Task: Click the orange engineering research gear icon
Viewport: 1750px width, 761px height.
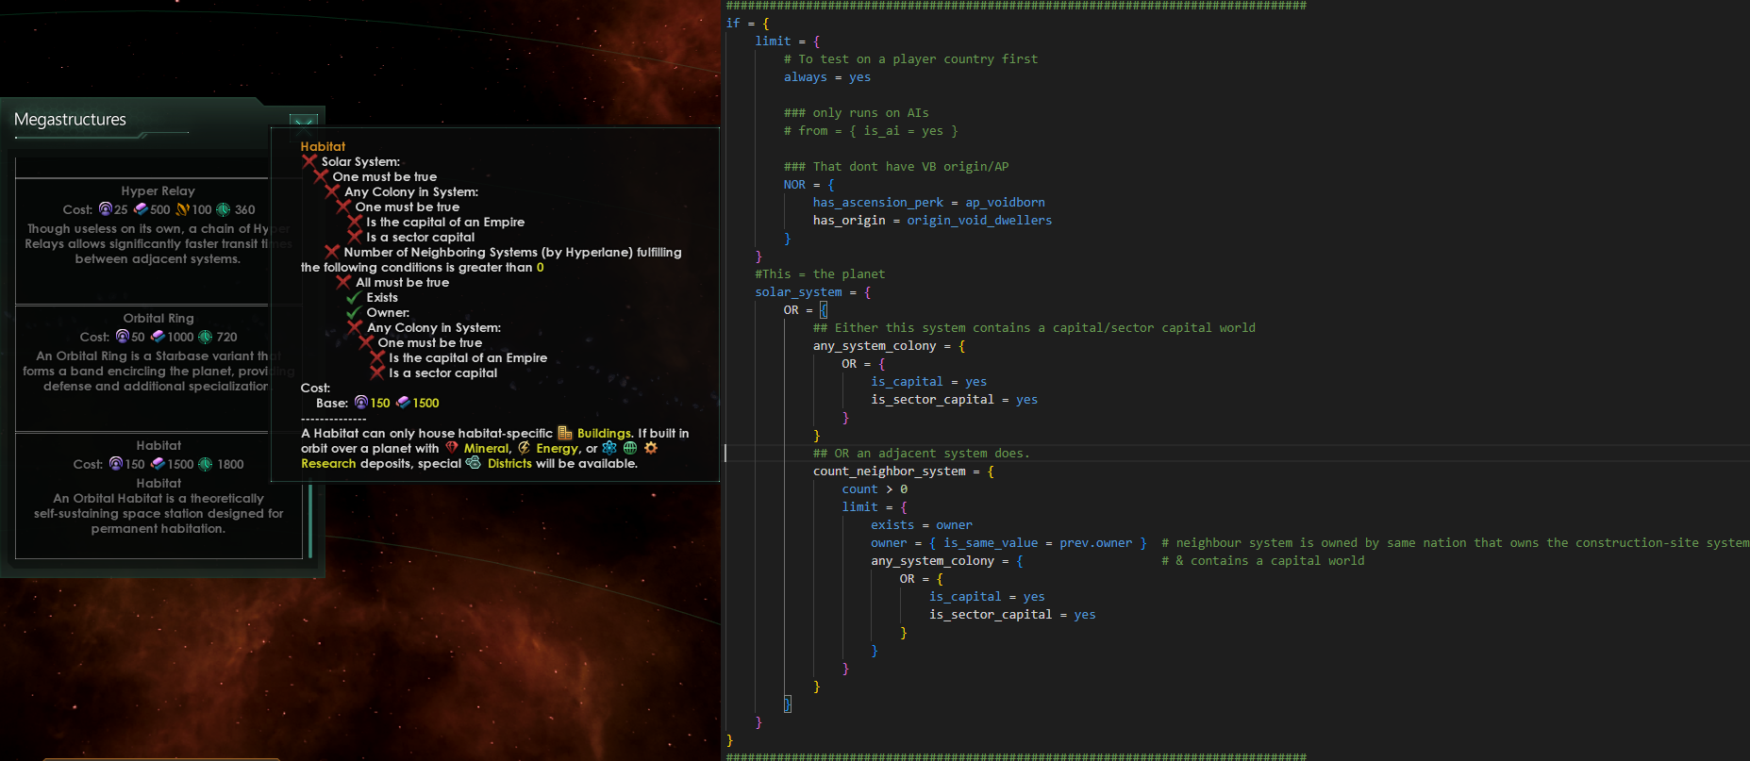Action: [x=651, y=448]
